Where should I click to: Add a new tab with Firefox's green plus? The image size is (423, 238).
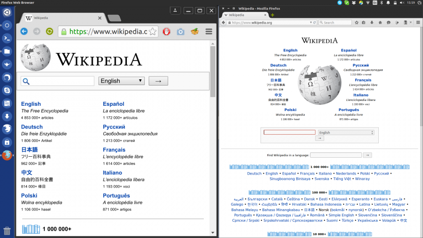click(273, 15)
